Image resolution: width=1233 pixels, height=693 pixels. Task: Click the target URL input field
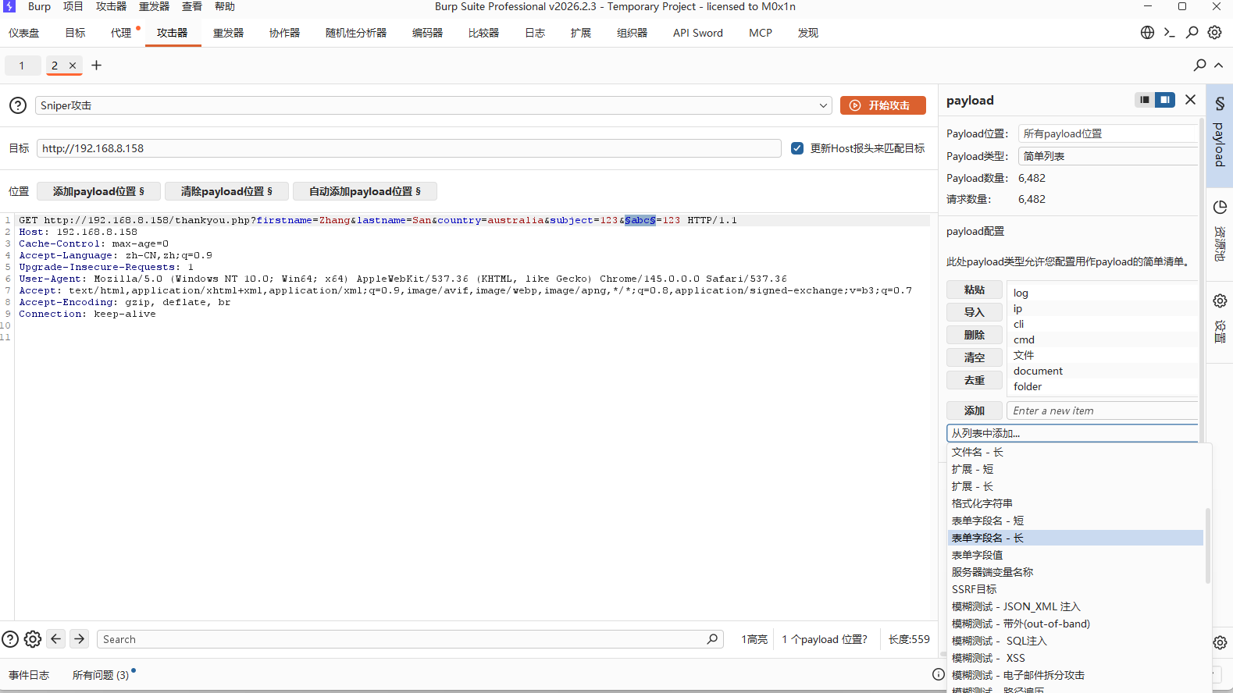click(x=408, y=148)
